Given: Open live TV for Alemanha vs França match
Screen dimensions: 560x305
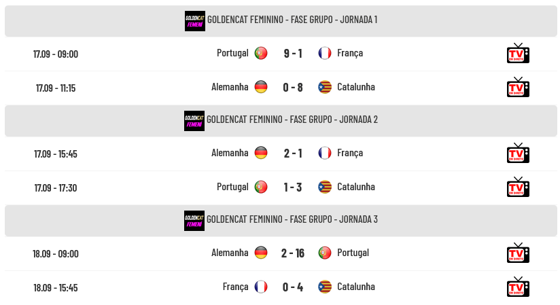Looking at the screenshot, I should point(518,154).
